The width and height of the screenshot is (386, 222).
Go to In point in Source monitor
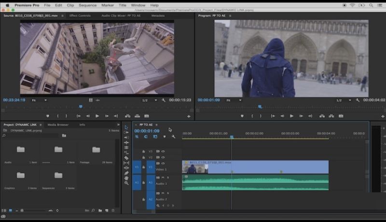(79, 116)
